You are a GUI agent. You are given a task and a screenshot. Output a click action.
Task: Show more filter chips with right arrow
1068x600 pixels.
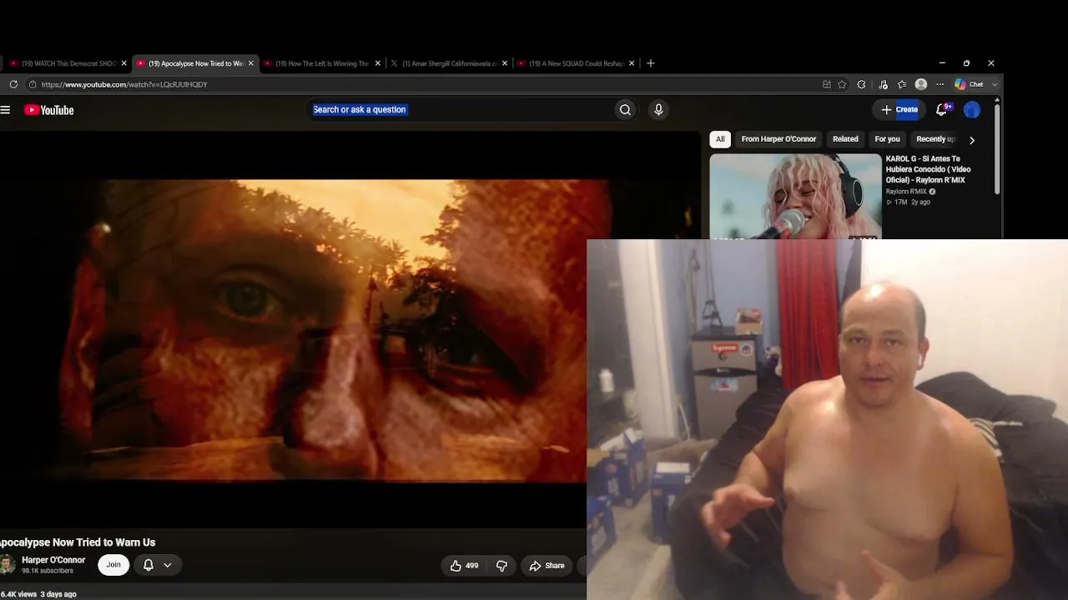click(x=972, y=140)
